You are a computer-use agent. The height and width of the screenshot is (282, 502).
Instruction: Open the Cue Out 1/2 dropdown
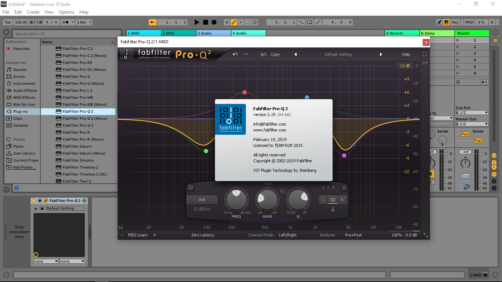click(x=472, y=113)
